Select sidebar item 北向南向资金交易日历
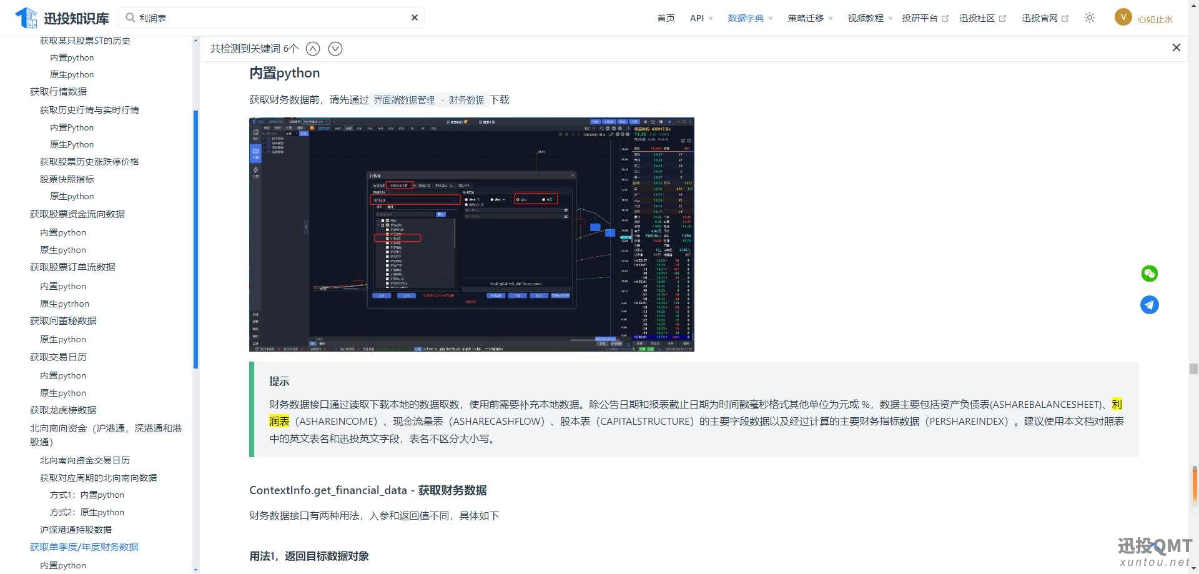 click(85, 460)
